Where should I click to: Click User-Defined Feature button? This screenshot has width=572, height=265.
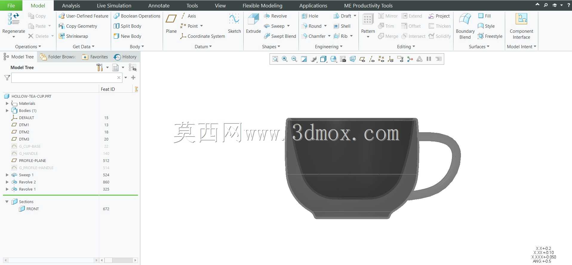(x=84, y=16)
